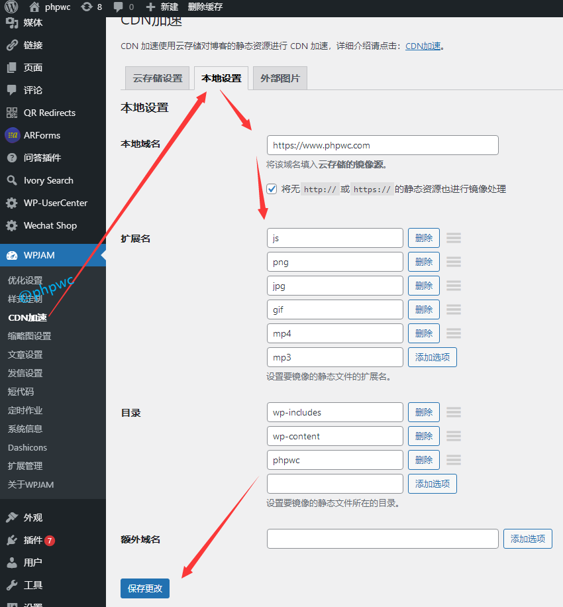Click the 工具 wrench icon
563x607 pixels.
(12, 584)
